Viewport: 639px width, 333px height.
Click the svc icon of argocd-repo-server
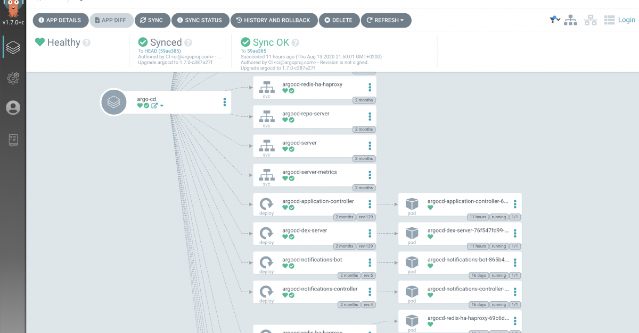pyautogui.click(x=266, y=116)
